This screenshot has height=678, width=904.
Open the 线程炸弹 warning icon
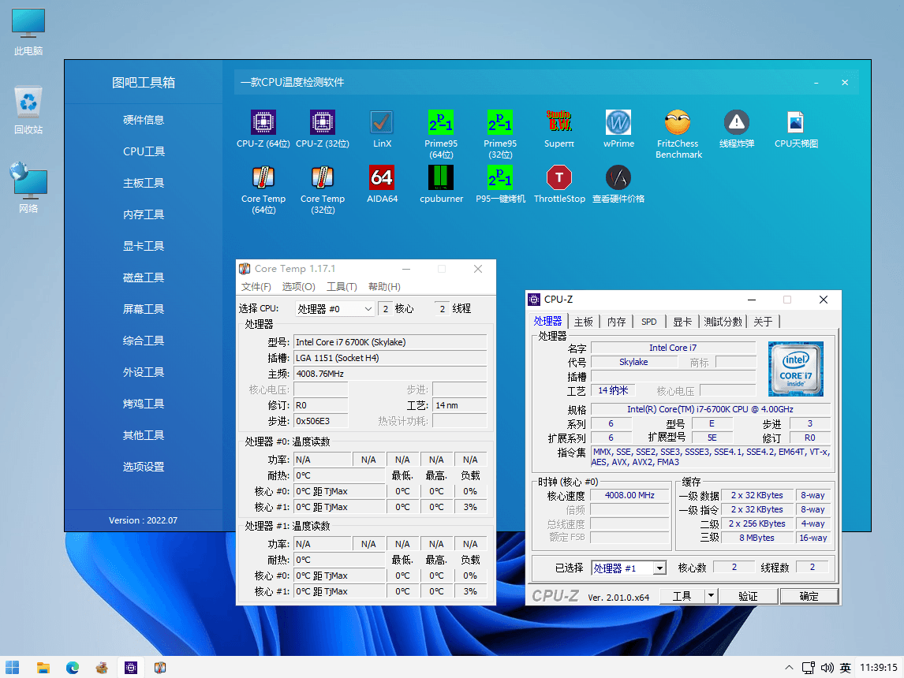(737, 122)
